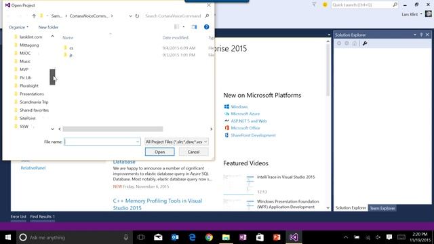Click Cortana microphone icon in taskbar
The height and width of the screenshot is (244, 434).
126,237
